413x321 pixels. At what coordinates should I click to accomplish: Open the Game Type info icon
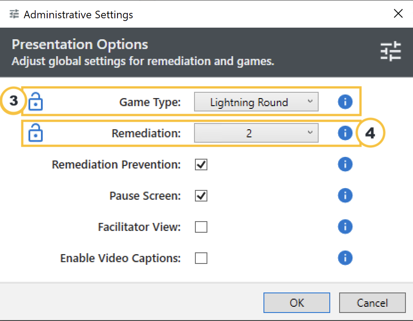click(345, 102)
